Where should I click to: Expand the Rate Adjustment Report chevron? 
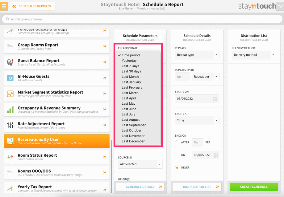[105, 125]
